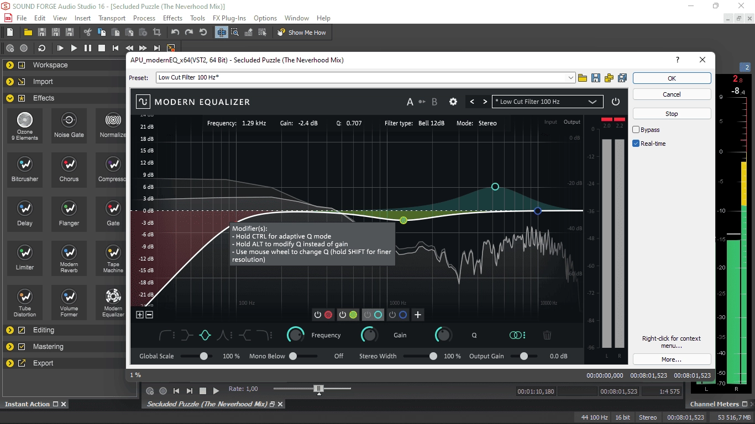Click the More... button
Viewport: 755px width, 424px height.
(672, 359)
